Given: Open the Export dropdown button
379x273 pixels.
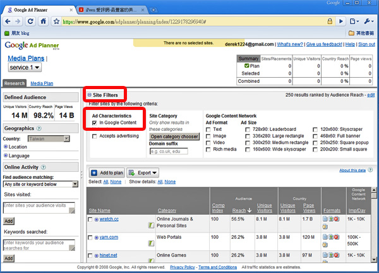Looking at the screenshot, I should tap(143, 173).
